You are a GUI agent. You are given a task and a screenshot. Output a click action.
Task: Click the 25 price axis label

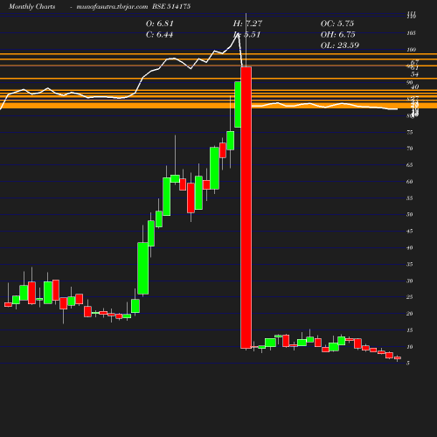(x=410, y=297)
